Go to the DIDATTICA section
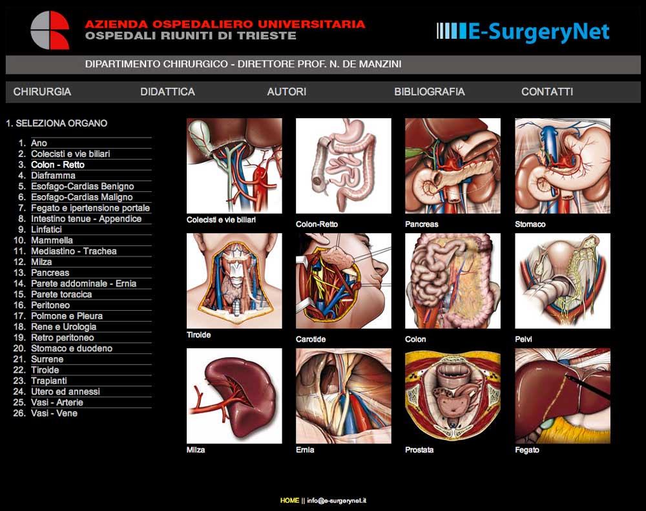Image resolution: width=646 pixels, height=511 pixels. pyautogui.click(x=168, y=92)
